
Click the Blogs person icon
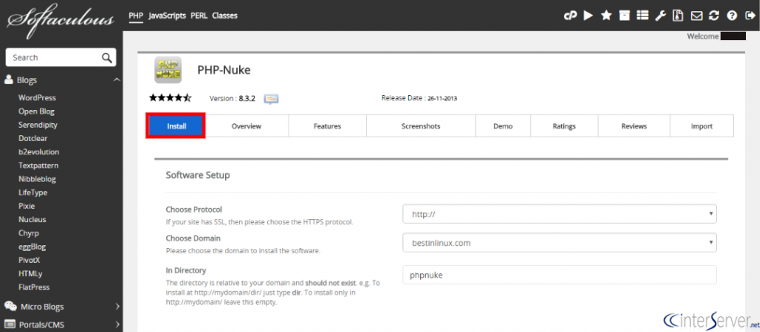click(8, 79)
